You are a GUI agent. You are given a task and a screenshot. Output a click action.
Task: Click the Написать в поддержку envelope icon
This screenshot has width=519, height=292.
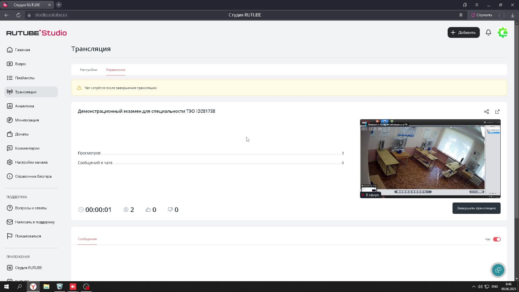tap(10, 222)
